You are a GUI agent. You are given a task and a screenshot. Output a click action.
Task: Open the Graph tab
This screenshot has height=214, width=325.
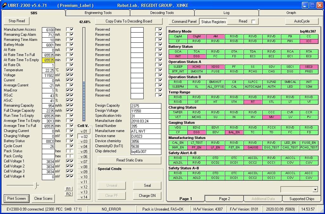(291, 13)
